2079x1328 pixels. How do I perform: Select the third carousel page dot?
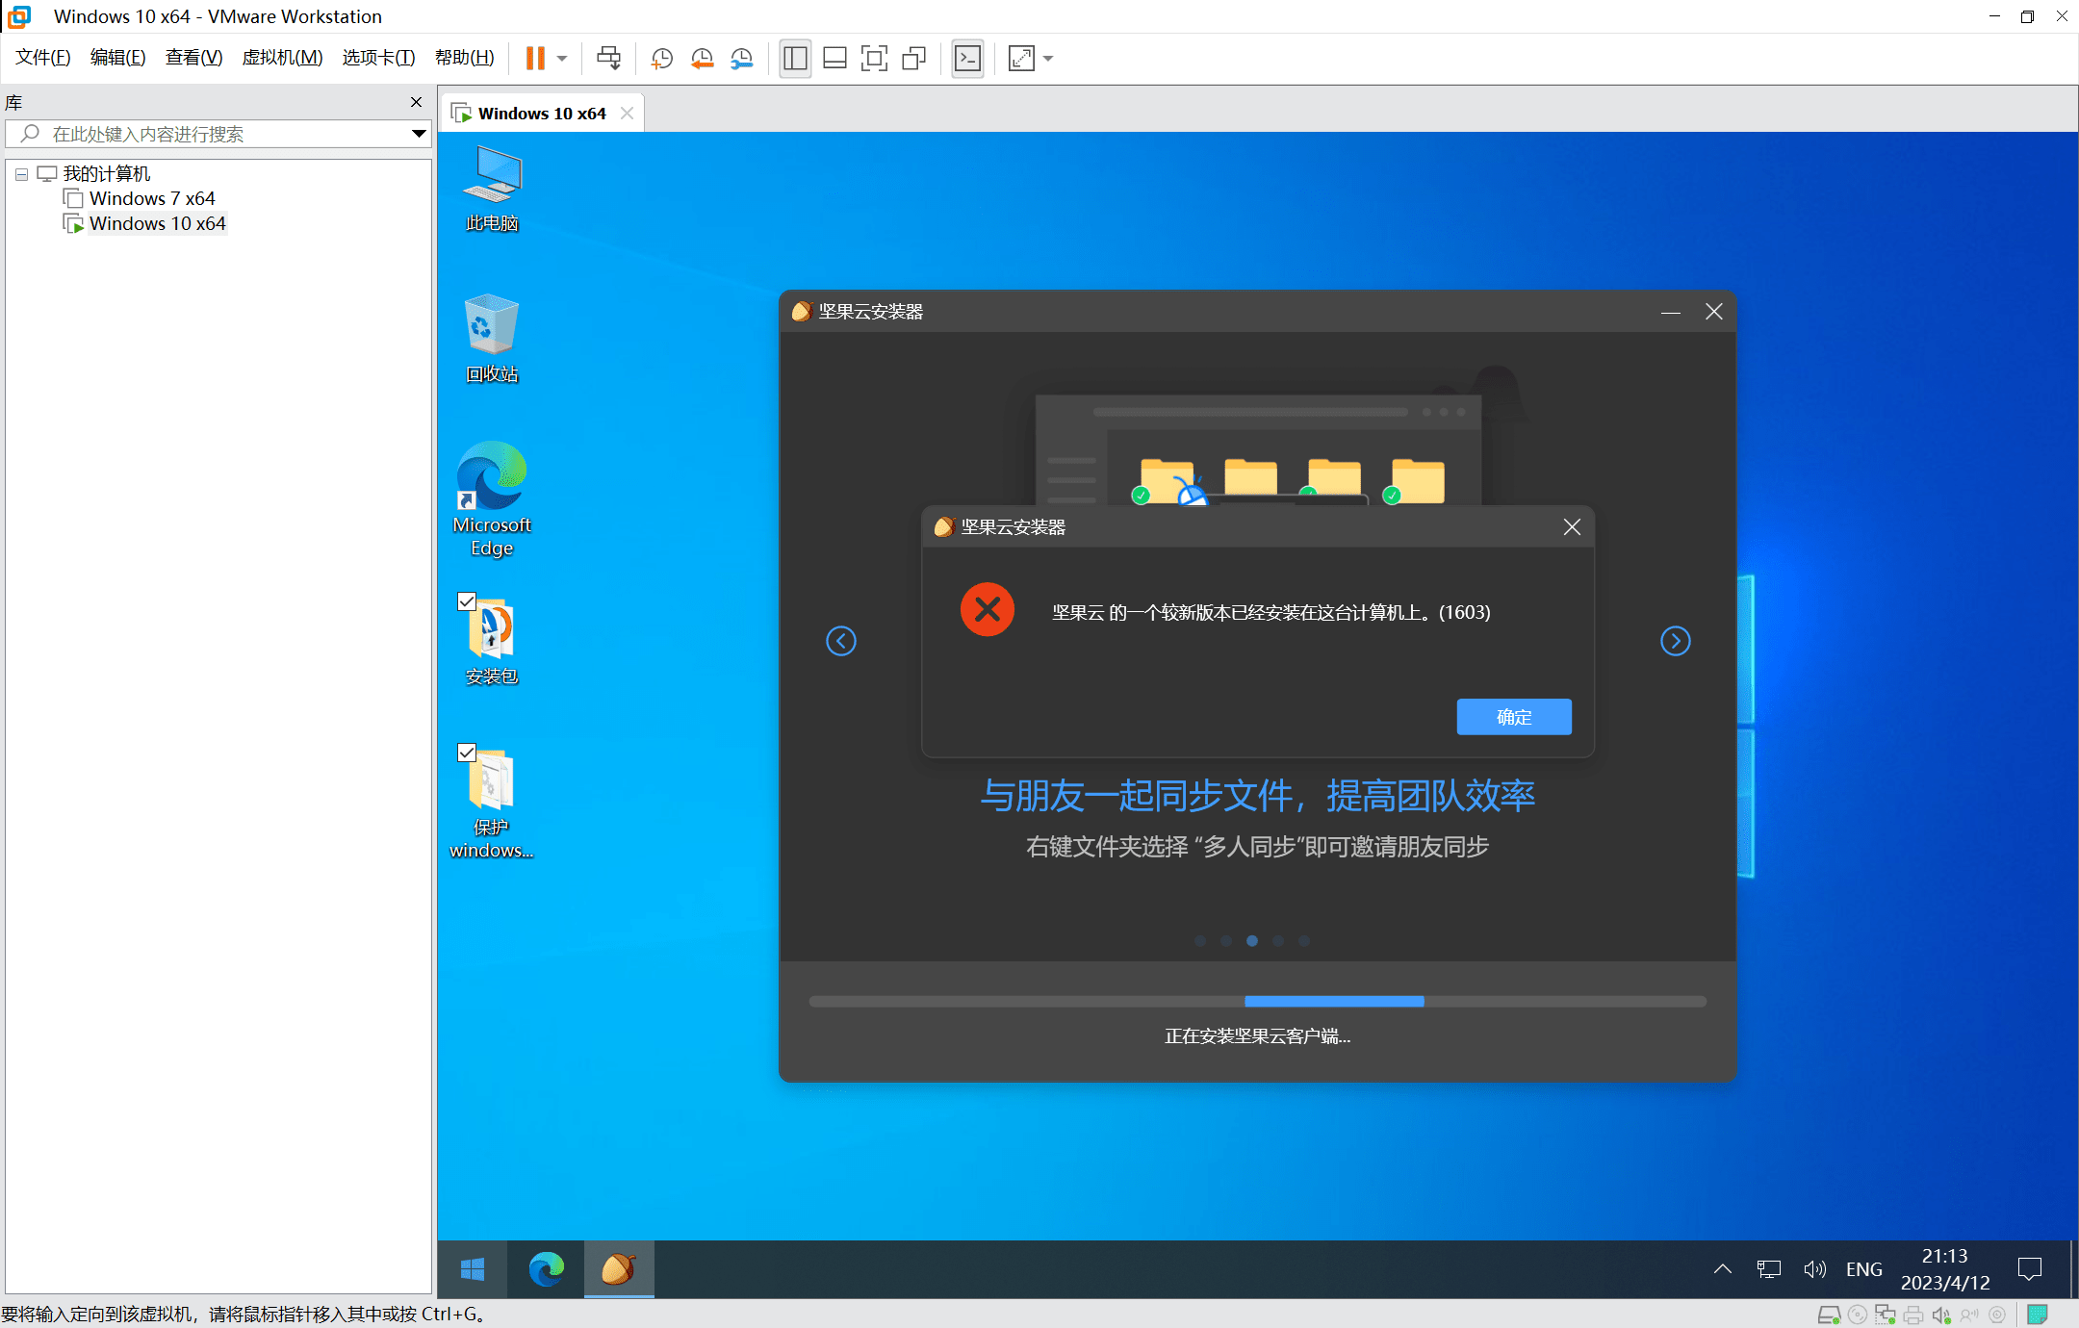pos(1252,941)
